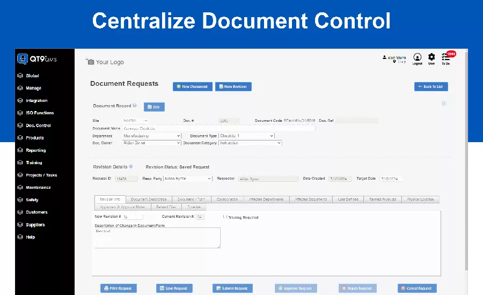
Task: Open the ISO Functions sidebar icon
Action: (x=20, y=113)
